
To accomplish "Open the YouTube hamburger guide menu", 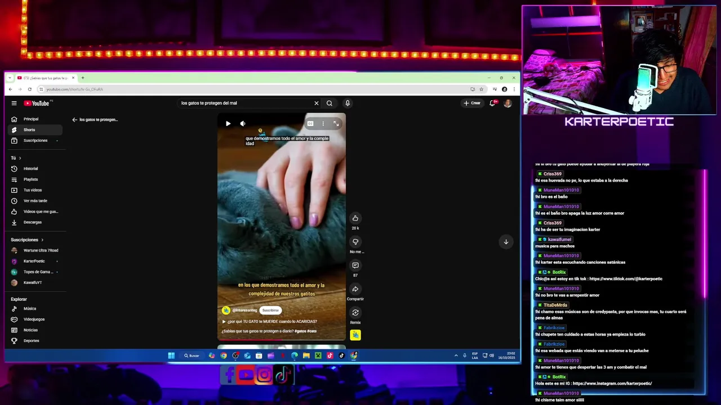I will tap(14, 103).
